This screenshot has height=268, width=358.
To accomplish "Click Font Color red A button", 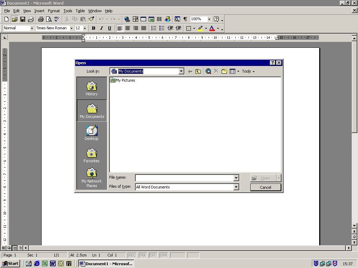I will [x=212, y=28].
